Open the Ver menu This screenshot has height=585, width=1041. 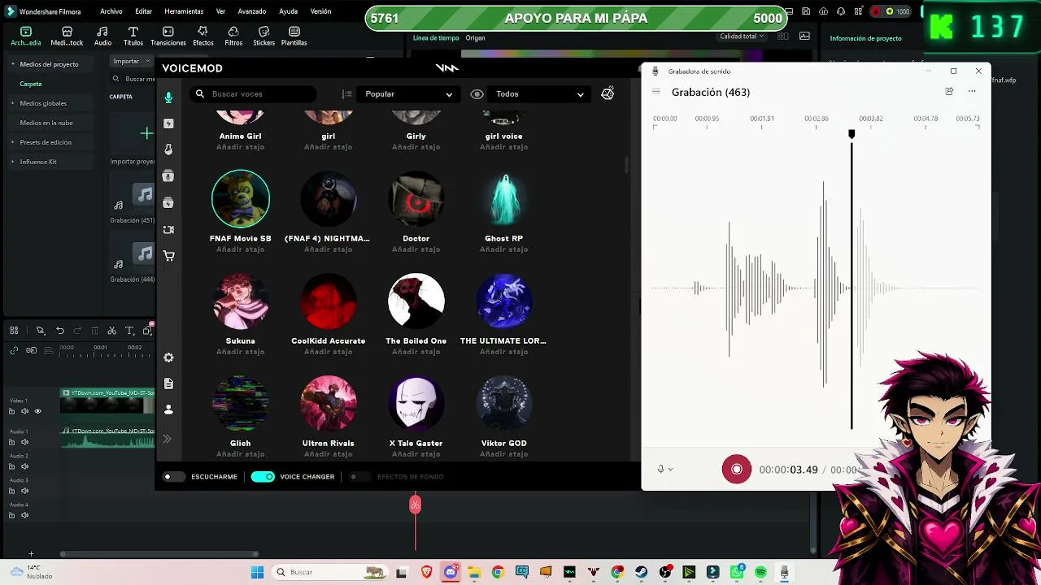click(220, 11)
